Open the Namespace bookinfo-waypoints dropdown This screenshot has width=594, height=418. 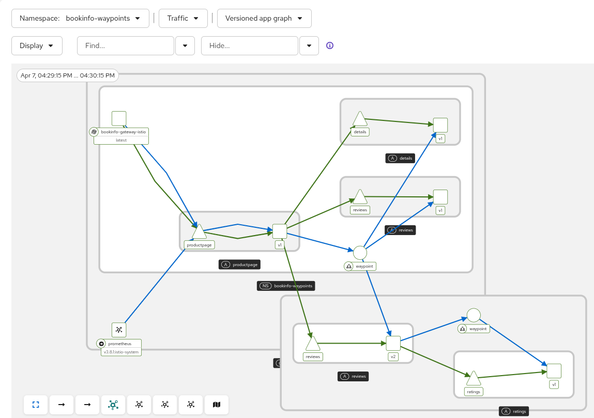click(x=80, y=18)
